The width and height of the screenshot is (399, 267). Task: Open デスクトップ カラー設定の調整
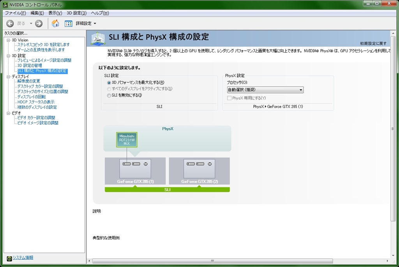[x=40, y=86]
